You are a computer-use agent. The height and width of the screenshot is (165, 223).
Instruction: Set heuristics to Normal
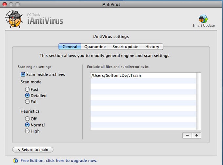pos(27,125)
